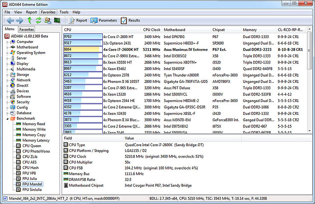This screenshot has width=315, height=204.
Task: Sort results by the CPU column header
Action: click(x=101, y=30)
